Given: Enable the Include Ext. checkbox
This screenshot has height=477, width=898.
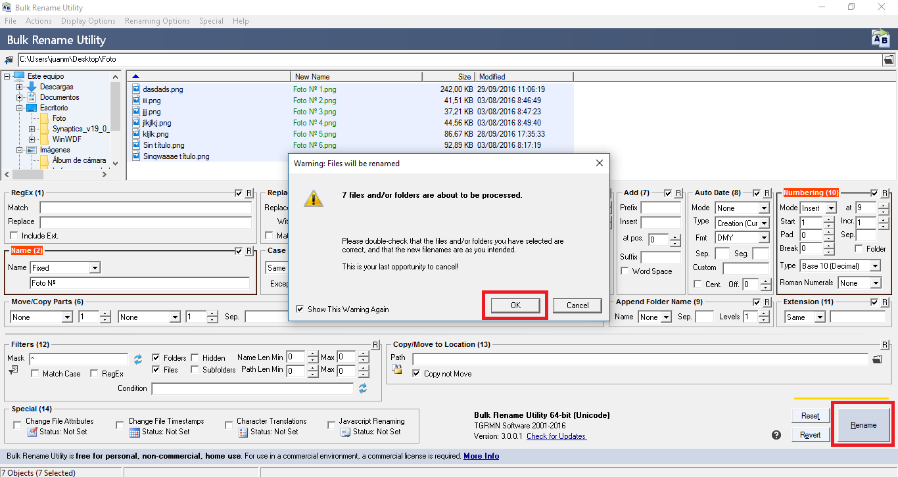Looking at the screenshot, I should click(14, 235).
